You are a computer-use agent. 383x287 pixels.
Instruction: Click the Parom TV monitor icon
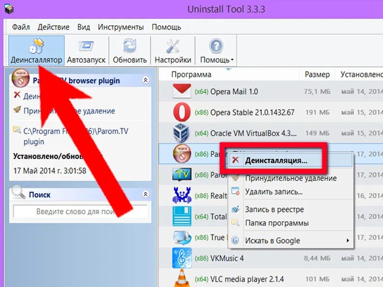point(182,174)
